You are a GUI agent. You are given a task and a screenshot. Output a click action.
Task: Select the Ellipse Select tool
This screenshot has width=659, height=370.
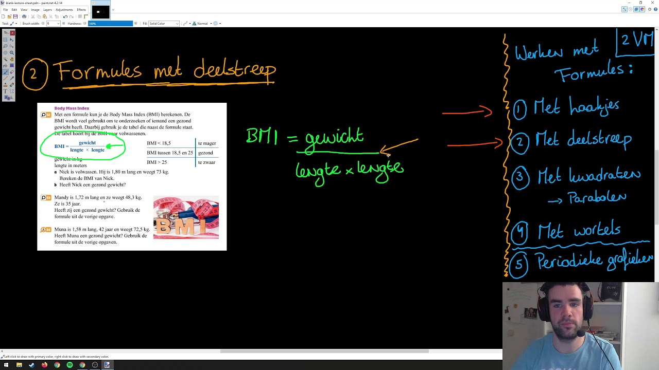5,52
